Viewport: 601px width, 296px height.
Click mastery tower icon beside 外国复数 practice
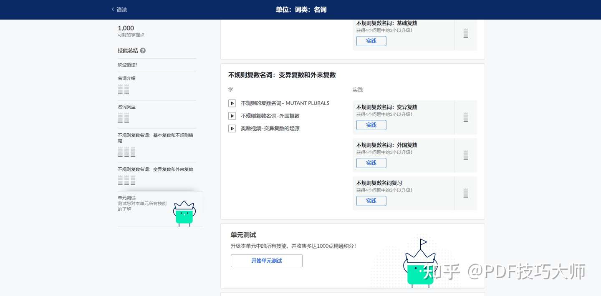pos(466,155)
